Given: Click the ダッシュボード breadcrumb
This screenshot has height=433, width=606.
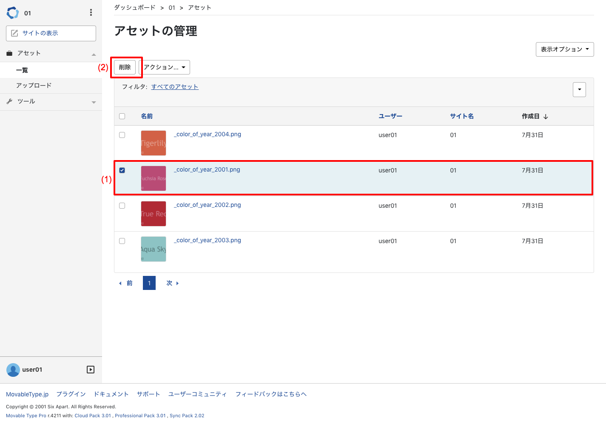Looking at the screenshot, I should (135, 8).
